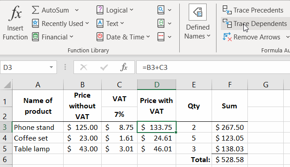Expand the Name Box dropdown arrow

pos(51,68)
